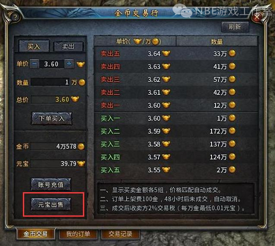Click the quantity input field

(x=50, y=82)
